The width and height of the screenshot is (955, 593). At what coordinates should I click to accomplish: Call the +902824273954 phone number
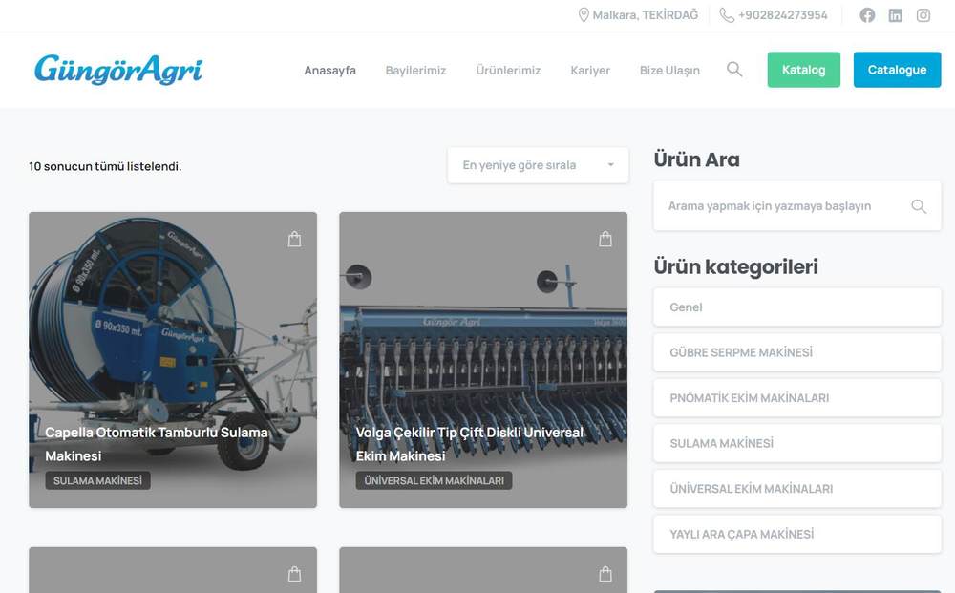tap(783, 15)
